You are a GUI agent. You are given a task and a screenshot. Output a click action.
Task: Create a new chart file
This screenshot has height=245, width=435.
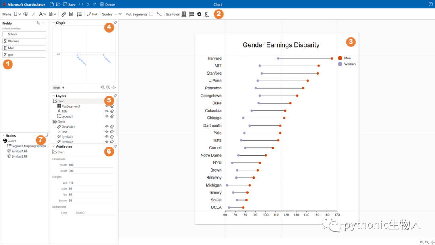(x=52, y=4)
